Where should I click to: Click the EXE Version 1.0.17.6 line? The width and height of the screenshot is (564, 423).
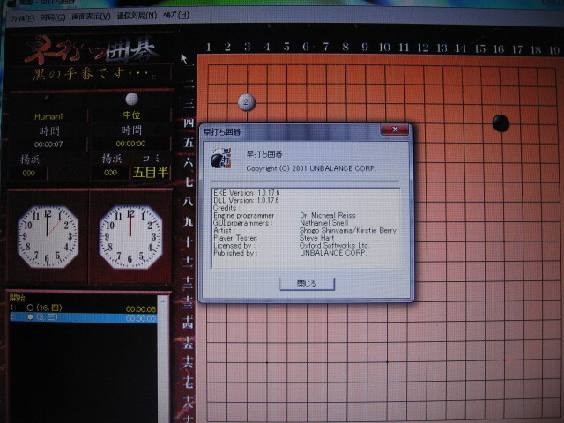click(247, 193)
